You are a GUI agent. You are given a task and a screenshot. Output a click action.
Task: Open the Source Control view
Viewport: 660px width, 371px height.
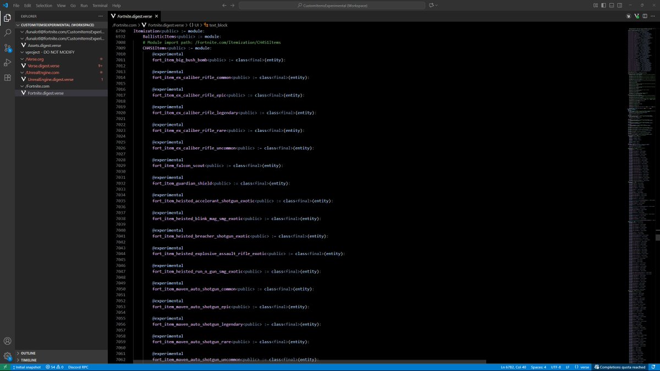tap(7, 48)
